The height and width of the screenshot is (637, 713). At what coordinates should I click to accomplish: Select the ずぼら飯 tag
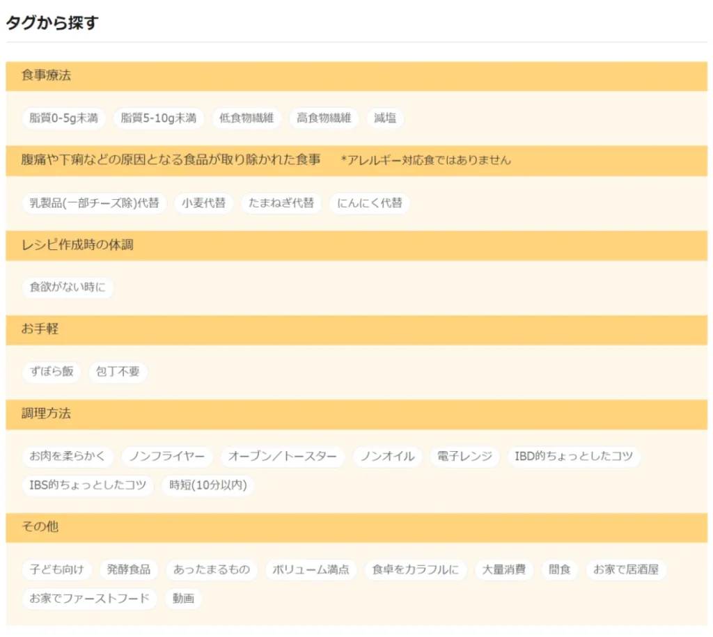coord(52,372)
